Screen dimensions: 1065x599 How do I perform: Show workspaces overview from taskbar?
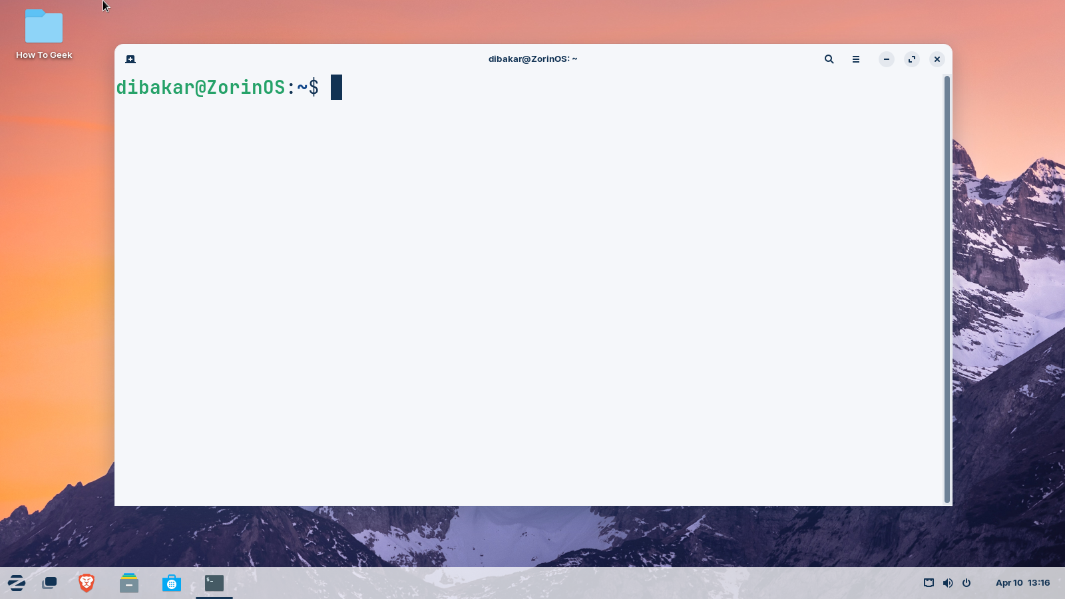[49, 583]
